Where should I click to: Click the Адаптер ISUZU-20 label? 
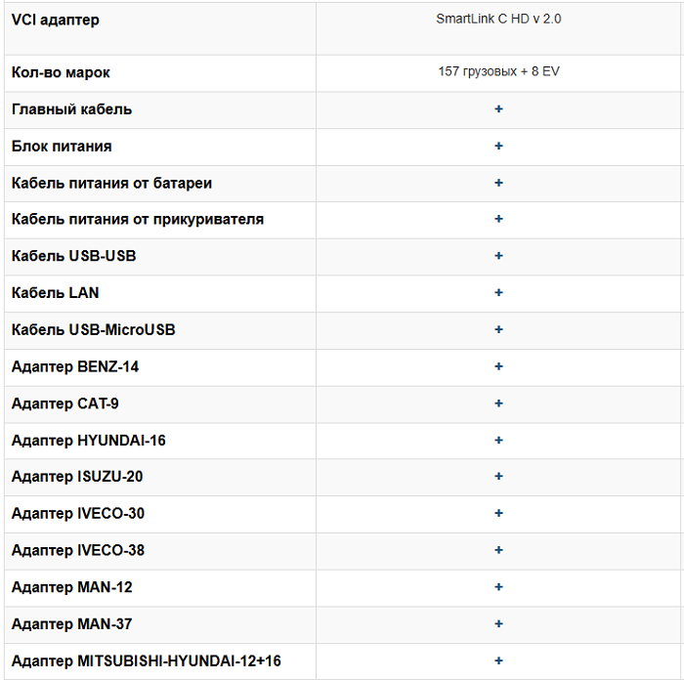pos(83,477)
